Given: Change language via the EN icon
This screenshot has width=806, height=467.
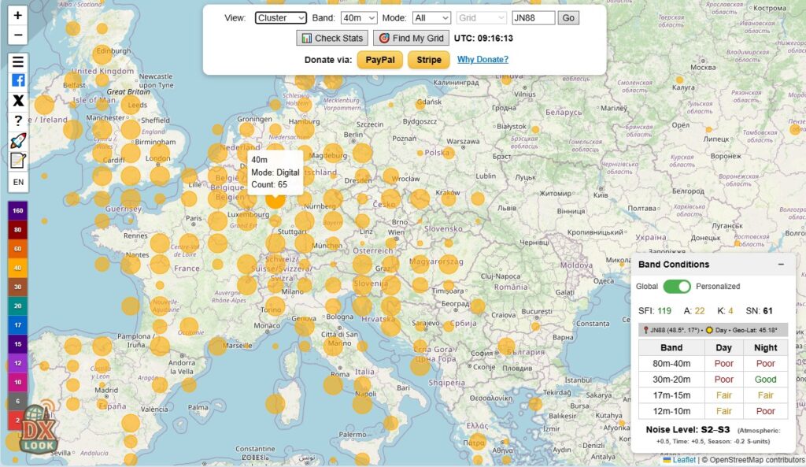Looking at the screenshot, I should coord(17,182).
